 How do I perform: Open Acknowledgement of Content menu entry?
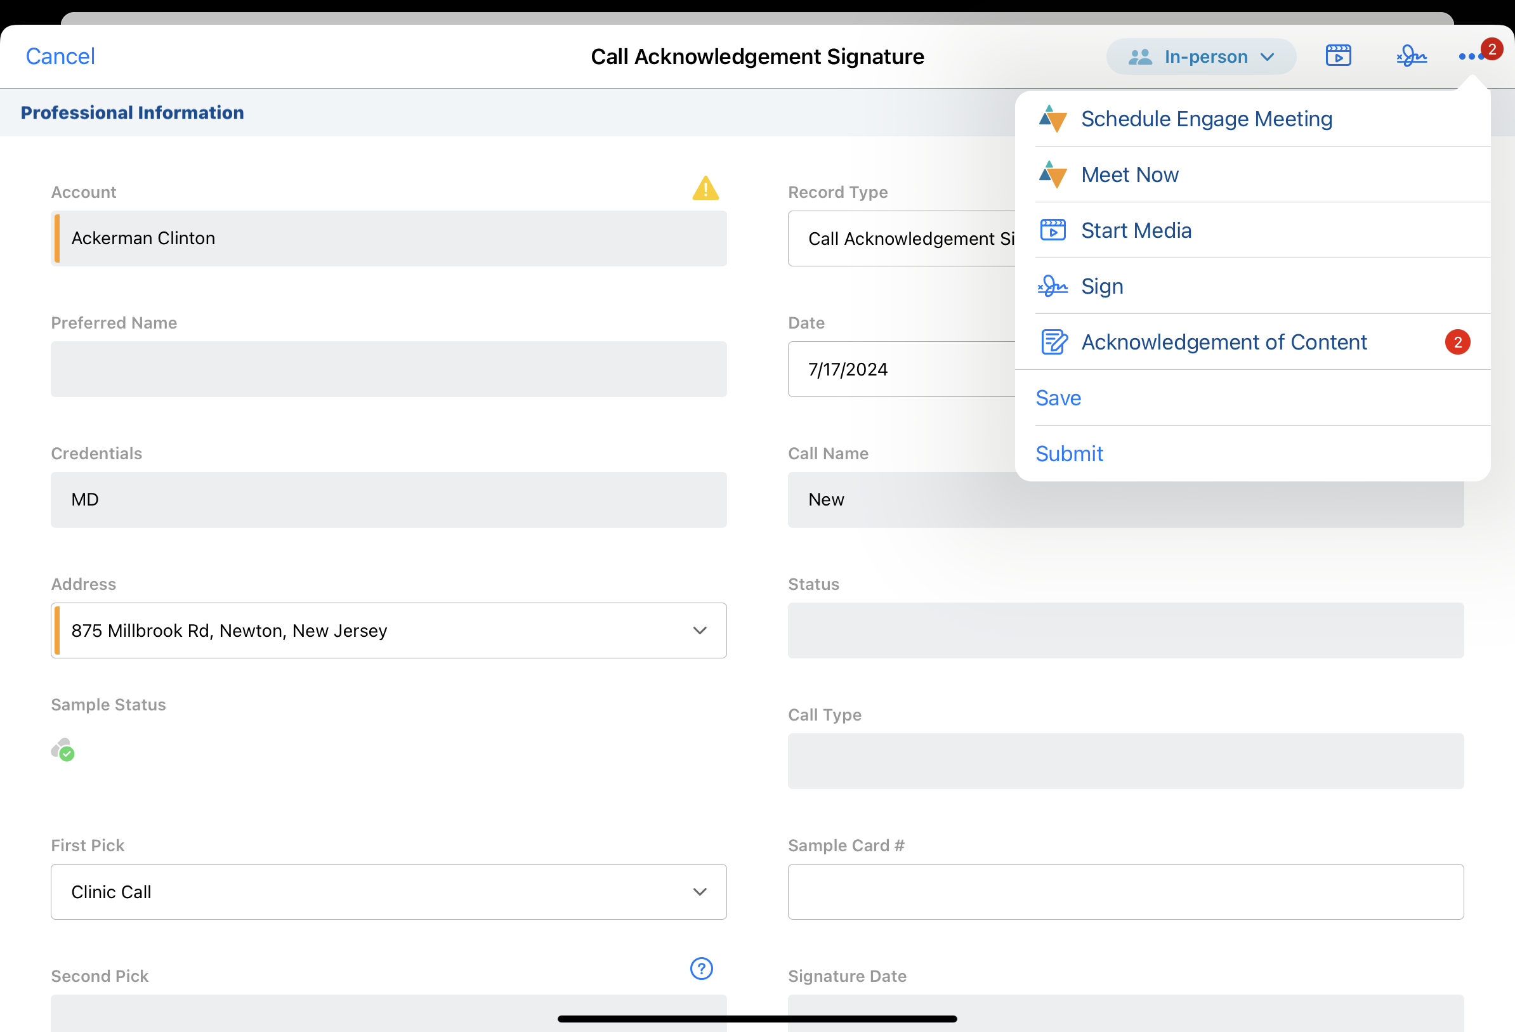1224,343
